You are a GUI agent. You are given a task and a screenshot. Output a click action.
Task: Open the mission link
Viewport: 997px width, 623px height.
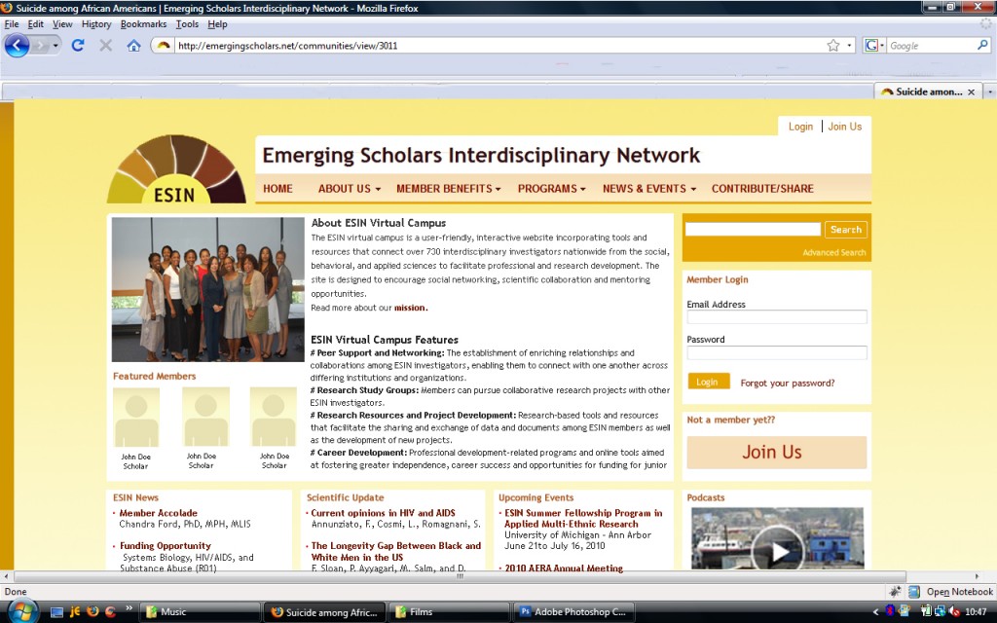(411, 308)
